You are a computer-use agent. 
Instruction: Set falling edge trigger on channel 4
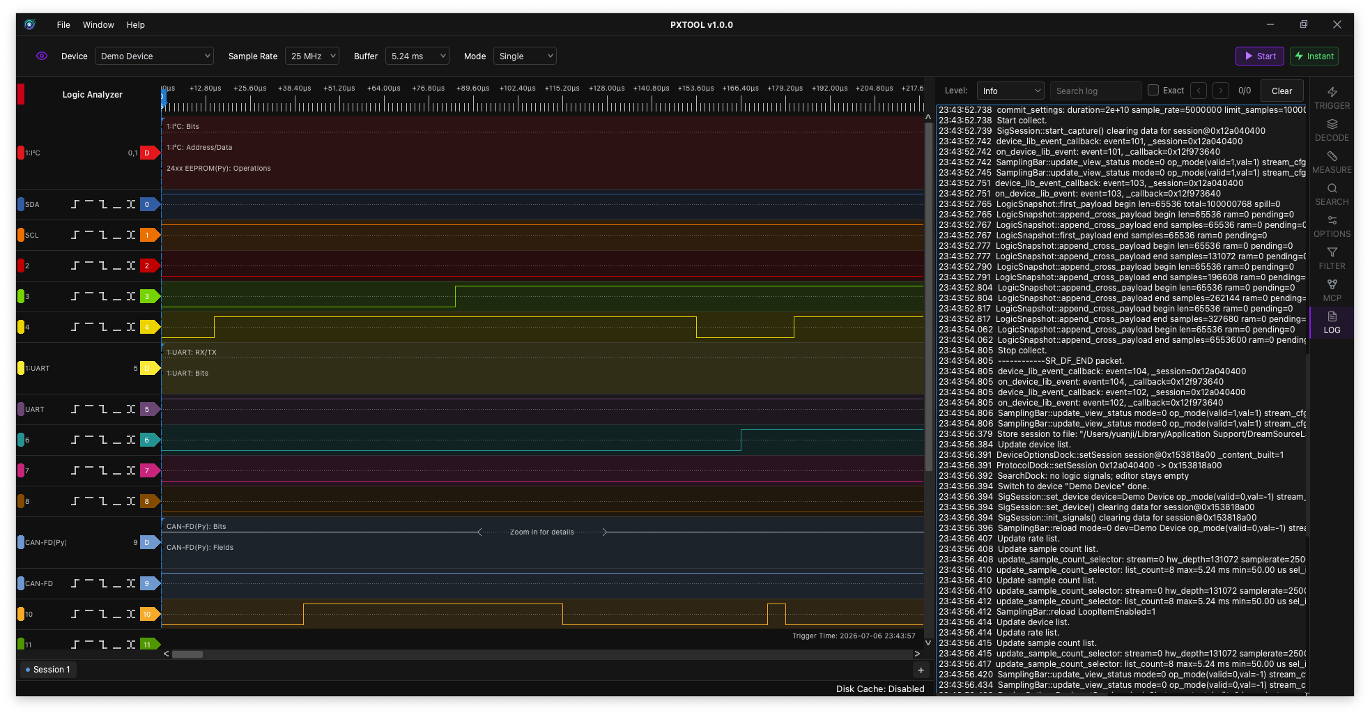click(103, 327)
